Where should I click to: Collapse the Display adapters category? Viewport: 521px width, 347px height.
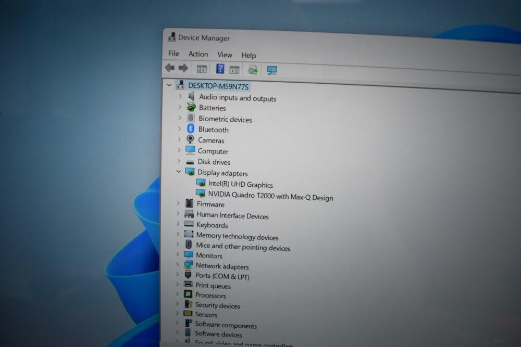[x=179, y=172]
